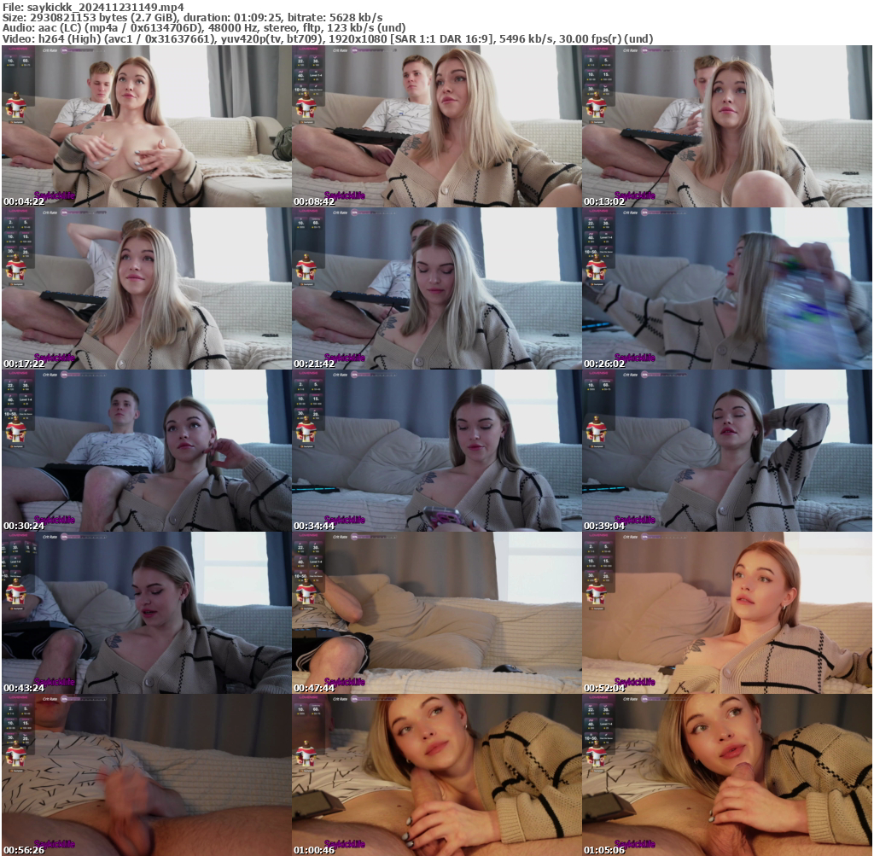Select the 15-token tip tile
This screenshot has width=874, height=856.
606,75
